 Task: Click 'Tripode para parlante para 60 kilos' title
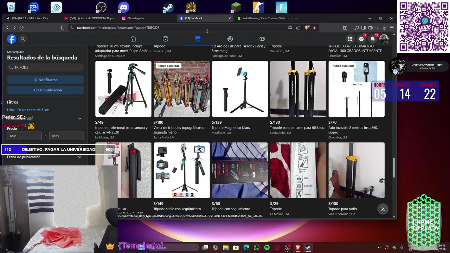point(297,128)
